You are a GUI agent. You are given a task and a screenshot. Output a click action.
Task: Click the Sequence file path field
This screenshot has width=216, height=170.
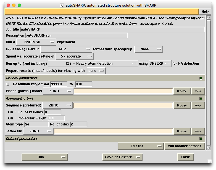(x=123, y=105)
